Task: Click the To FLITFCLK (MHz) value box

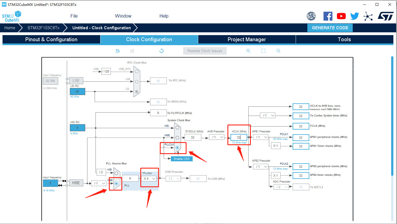Action: pyautogui.click(x=158, y=113)
